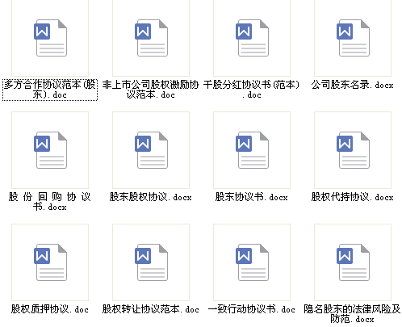Screen dimensions: 402x327
Task: Click the file name 股权转让协议范本.doc
Action: (151, 309)
